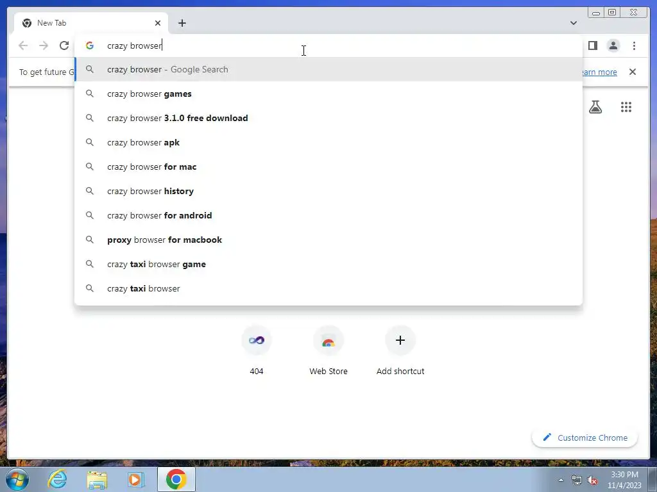Choose 'crazy browser apk' suggestion
The height and width of the screenshot is (492, 657).
[x=328, y=142]
